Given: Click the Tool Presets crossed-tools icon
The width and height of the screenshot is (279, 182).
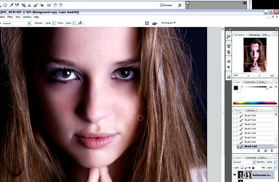Looking at the screenshot, I should coord(229,37).
